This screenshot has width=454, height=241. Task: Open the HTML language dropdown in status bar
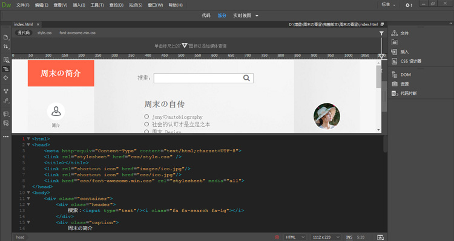[x=294, y=237]
